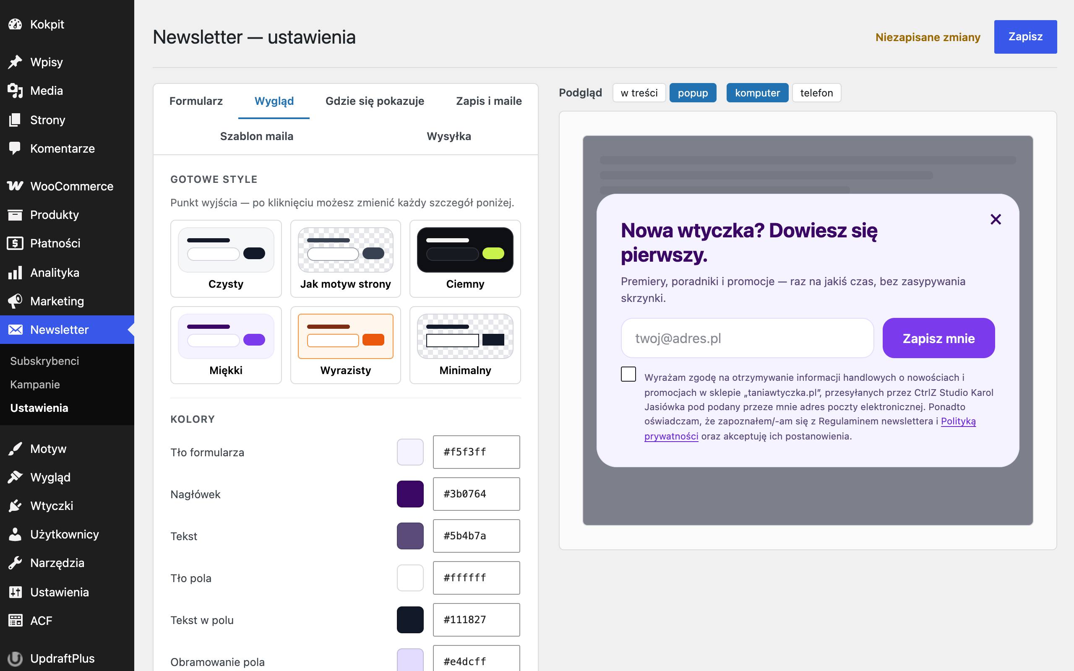Open Media library icon

tap(15, 91)
